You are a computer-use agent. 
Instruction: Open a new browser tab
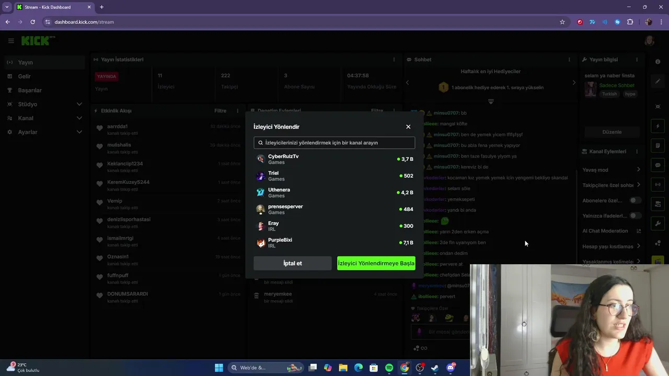101,7
